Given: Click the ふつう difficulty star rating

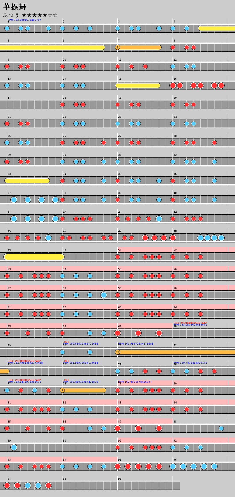Looking at the screenshot, I should coord(30,15).
